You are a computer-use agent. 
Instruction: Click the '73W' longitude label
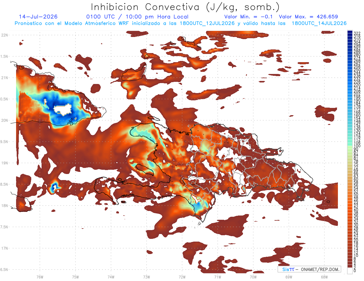pyautogui.click(x=147, y=277)
